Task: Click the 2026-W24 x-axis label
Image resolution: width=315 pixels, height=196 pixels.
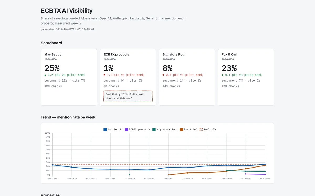Action: pyautogui.click(x=52, y=178)
